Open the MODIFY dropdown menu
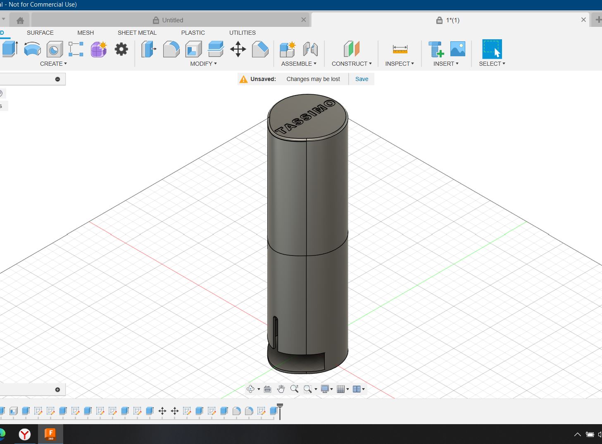Viewport: 602px width, 444px height. tap(203, 64)
